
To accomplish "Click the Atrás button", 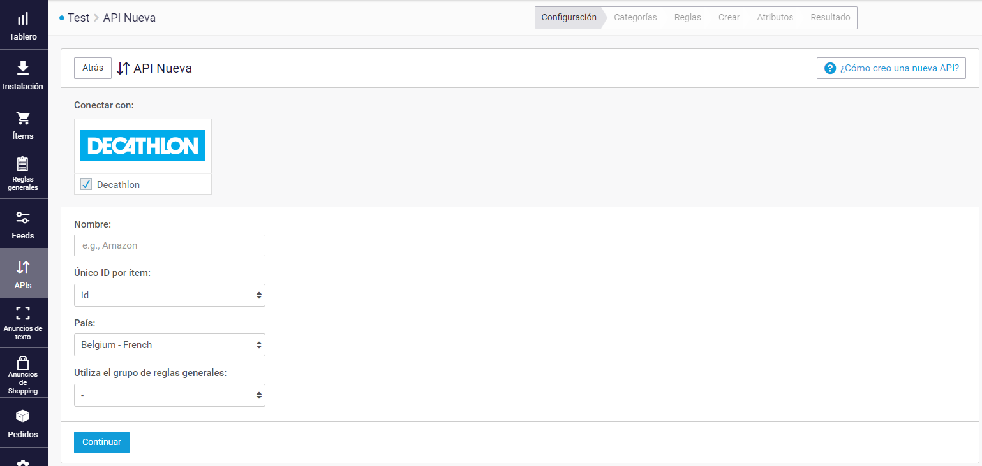I will tap(93, 68).
